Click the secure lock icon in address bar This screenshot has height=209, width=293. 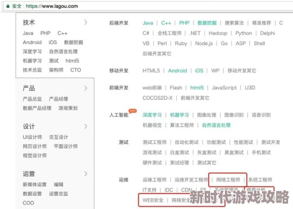(x=8, y=6)
